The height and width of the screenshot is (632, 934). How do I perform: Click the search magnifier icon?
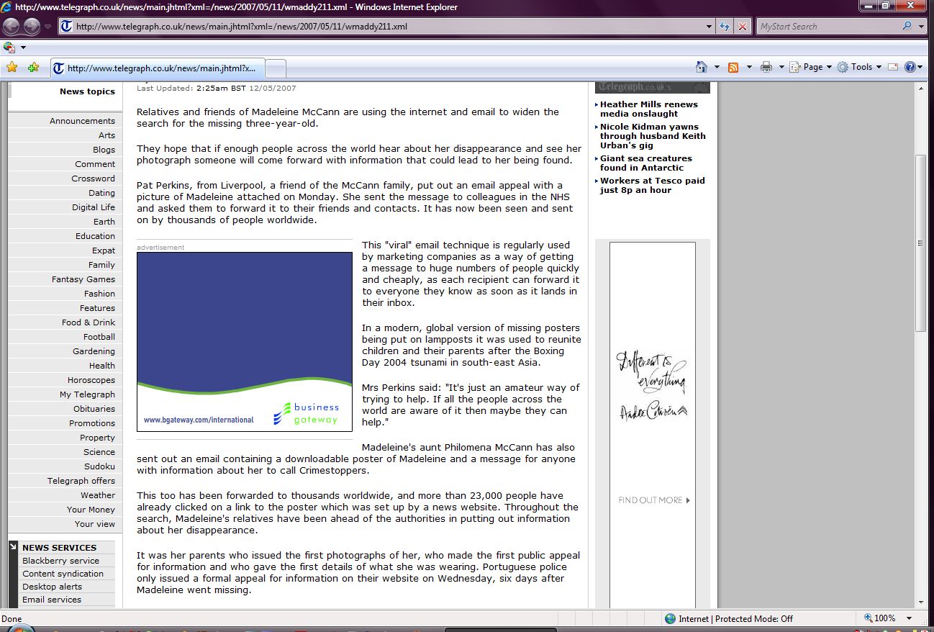tap(907, 27)
